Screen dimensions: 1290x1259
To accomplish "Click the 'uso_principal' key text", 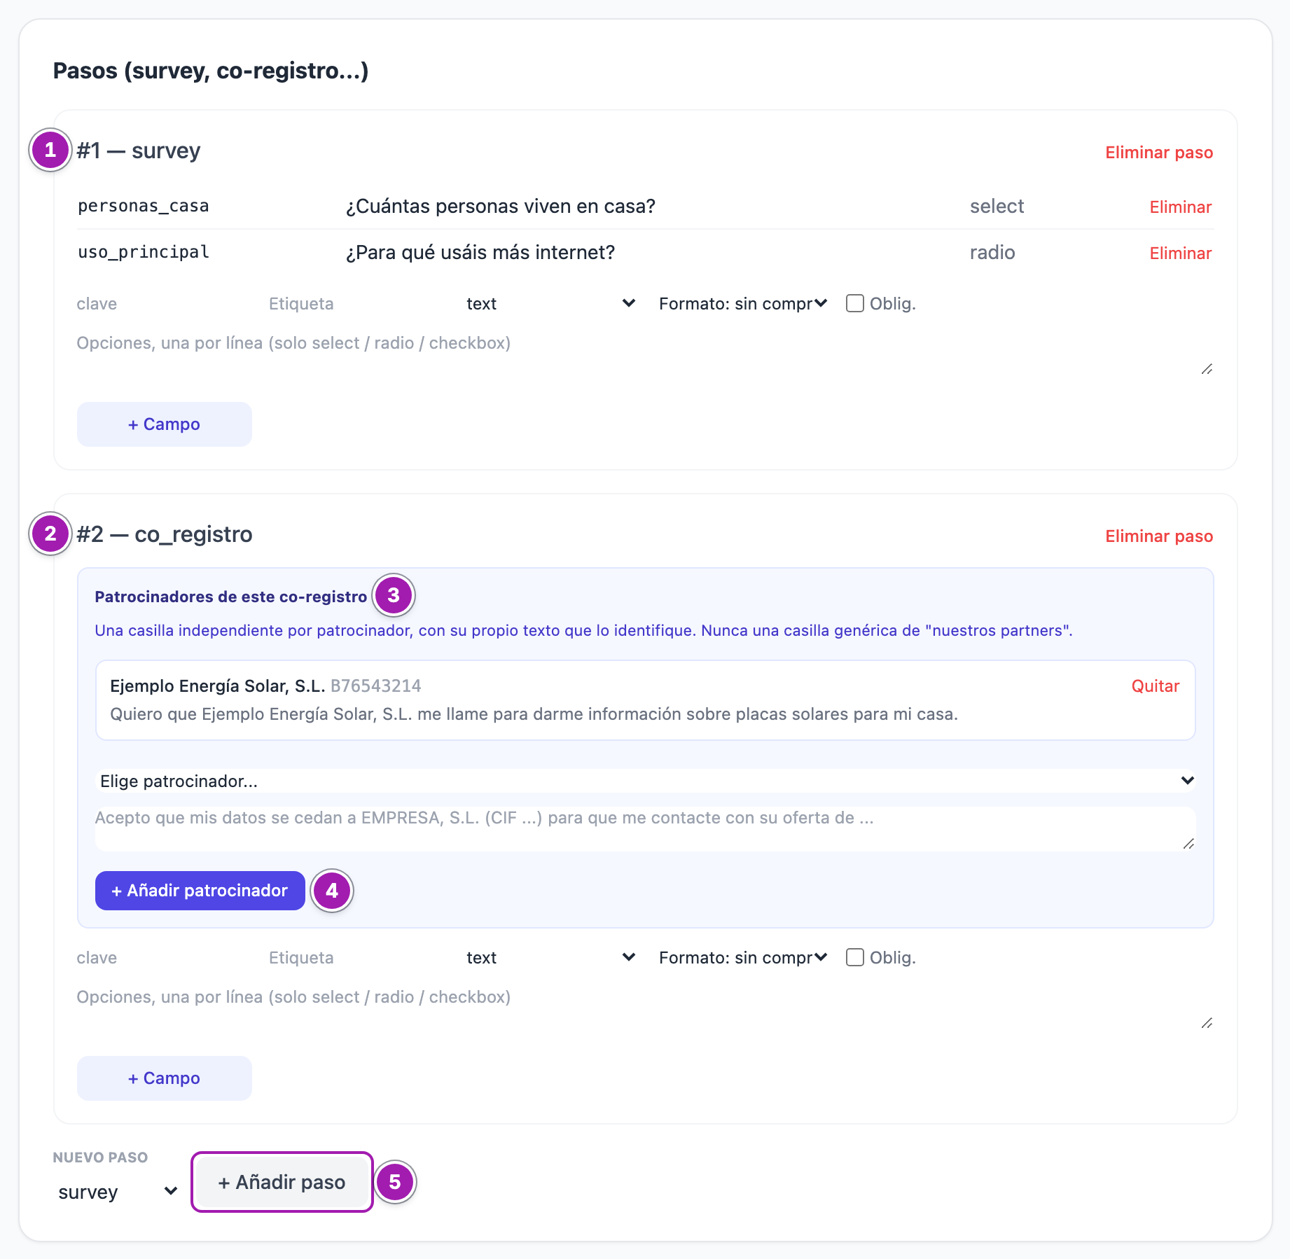I will click(144, 253).
